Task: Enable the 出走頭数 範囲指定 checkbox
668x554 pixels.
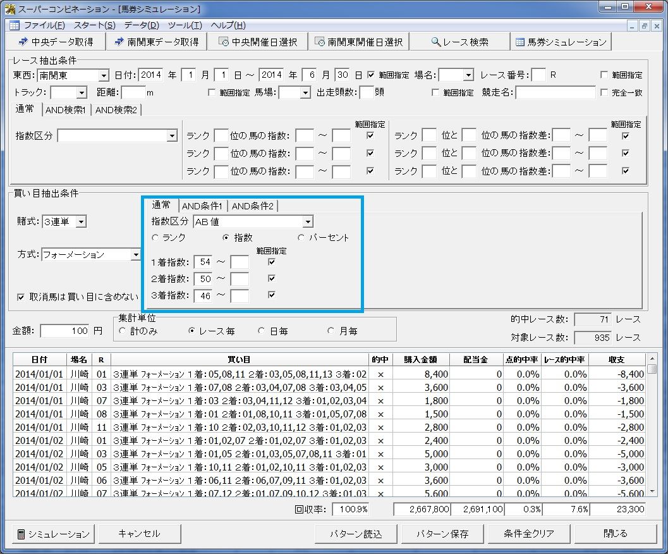Action: point(435,92)
